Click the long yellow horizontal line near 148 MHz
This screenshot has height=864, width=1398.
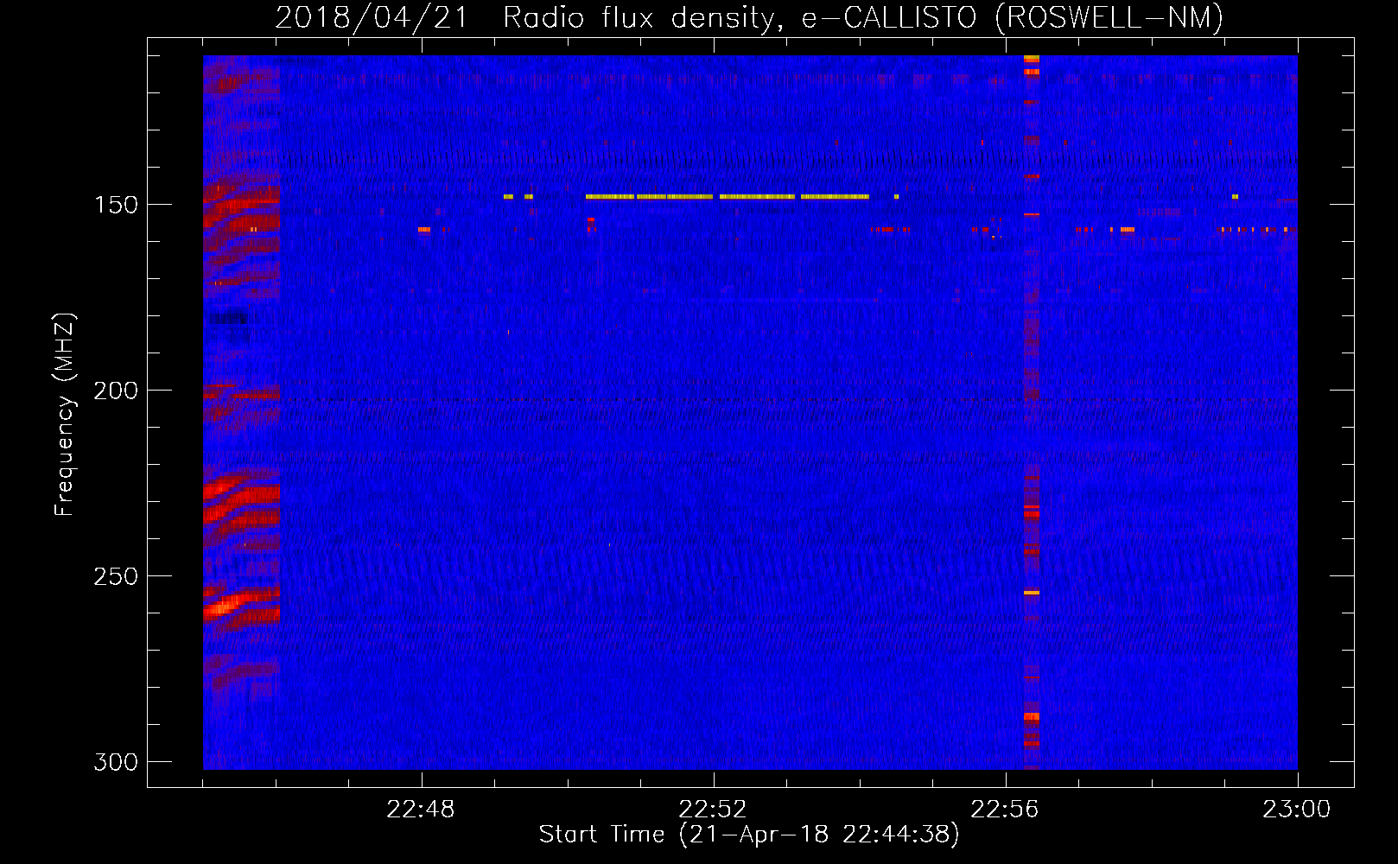[728, 197]
